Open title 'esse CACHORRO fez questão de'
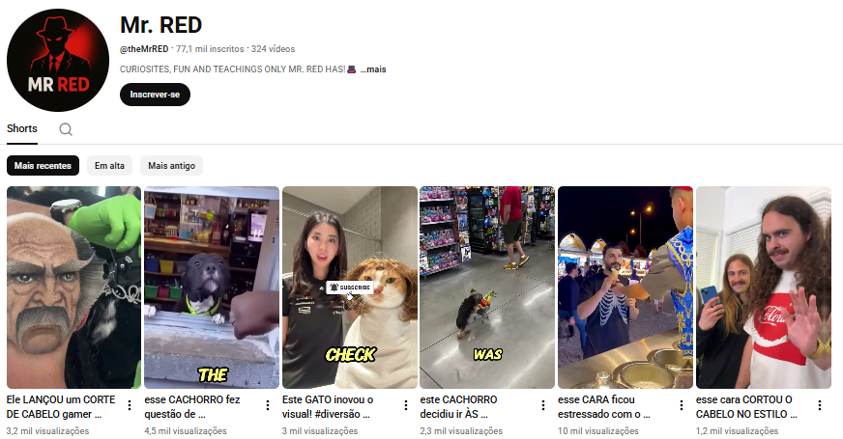The width and height of the screenshot is (843, 439). 192,407
